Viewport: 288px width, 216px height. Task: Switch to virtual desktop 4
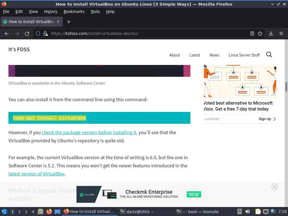point(33,212)
